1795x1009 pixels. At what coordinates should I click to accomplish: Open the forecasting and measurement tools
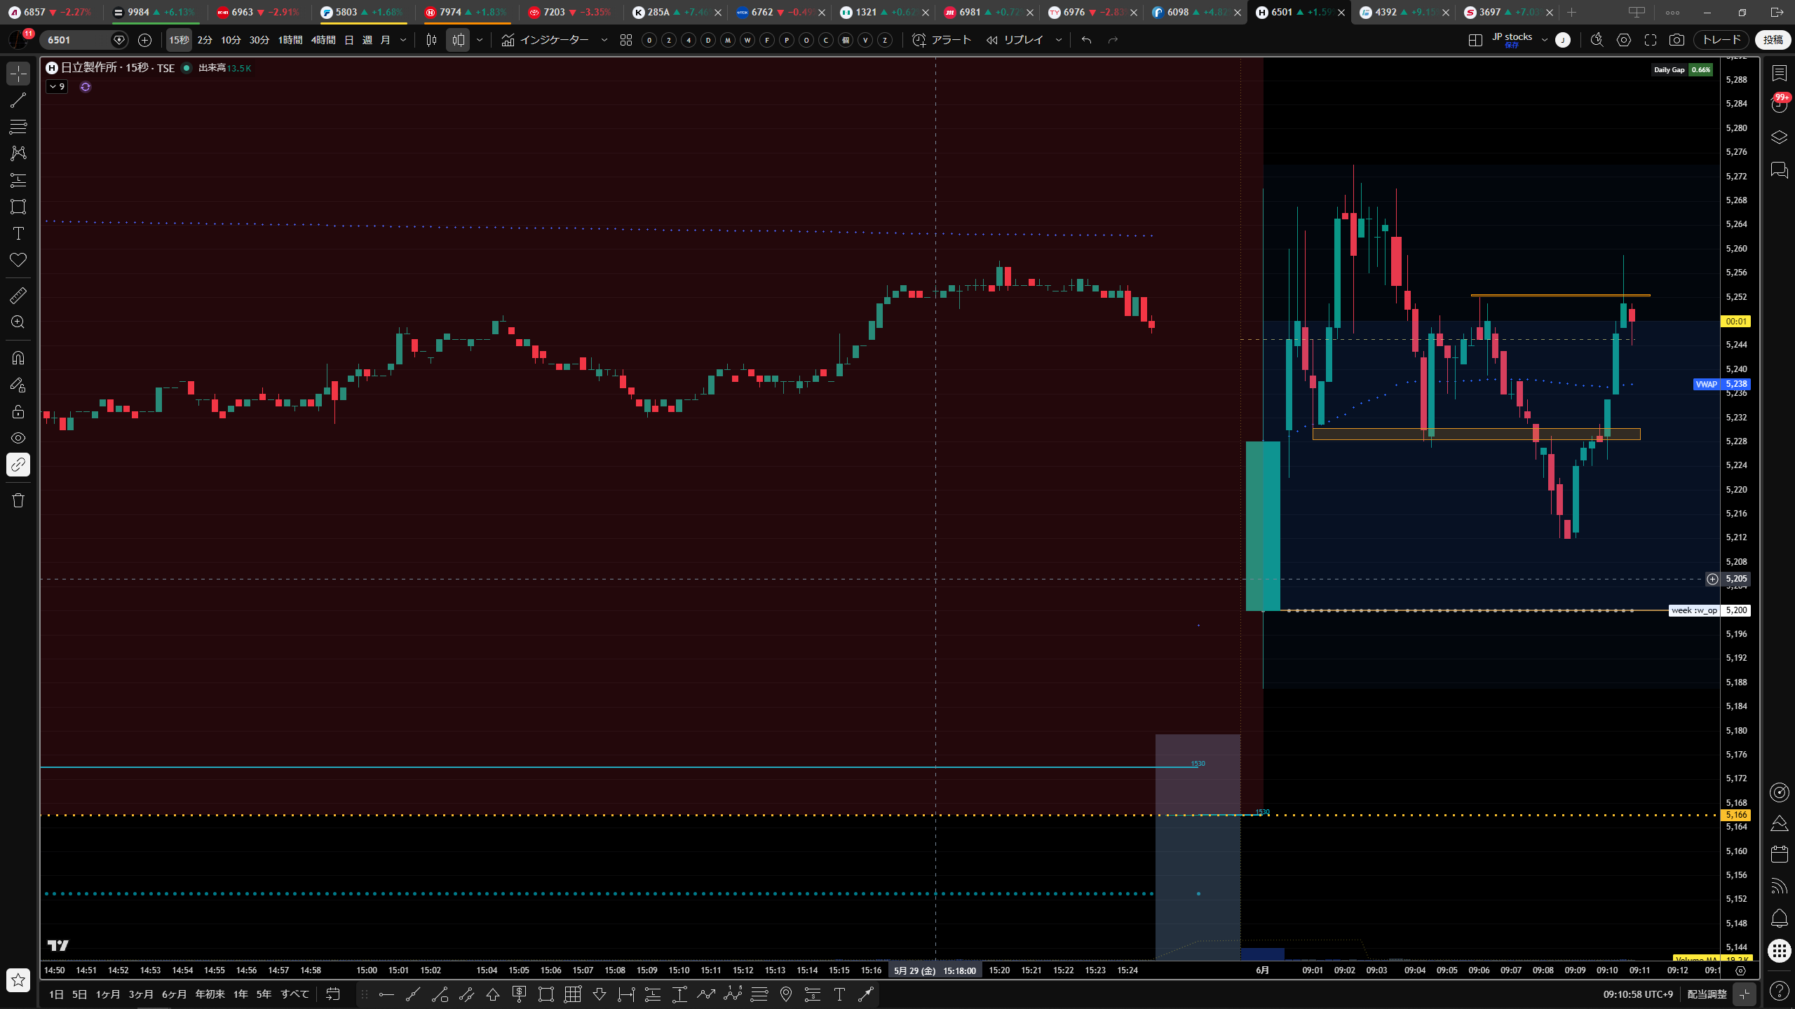18,180
